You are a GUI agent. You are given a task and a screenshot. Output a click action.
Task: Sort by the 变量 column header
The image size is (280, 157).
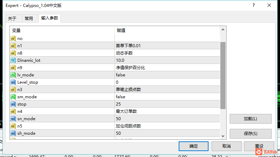click(62, 31)
